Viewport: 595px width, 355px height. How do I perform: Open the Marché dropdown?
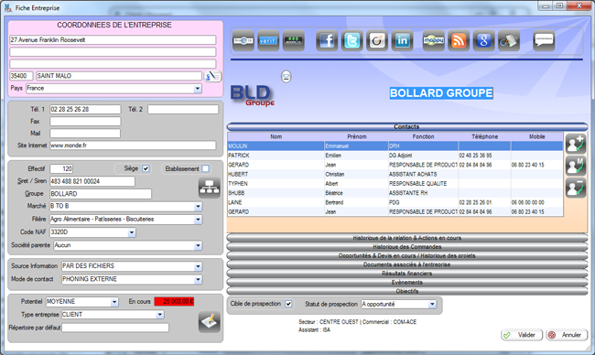[198, 207]
